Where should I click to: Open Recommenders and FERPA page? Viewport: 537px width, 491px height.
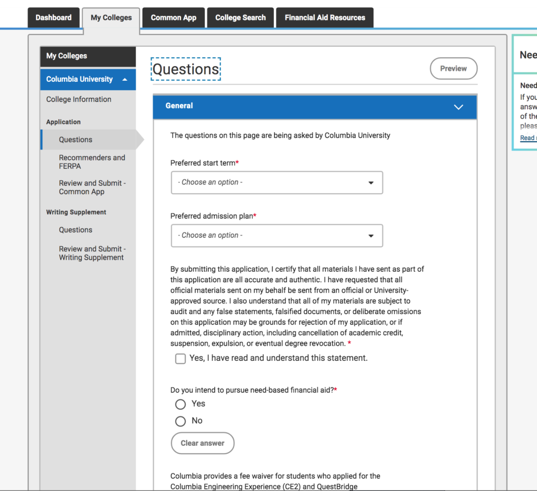(92, 162)
